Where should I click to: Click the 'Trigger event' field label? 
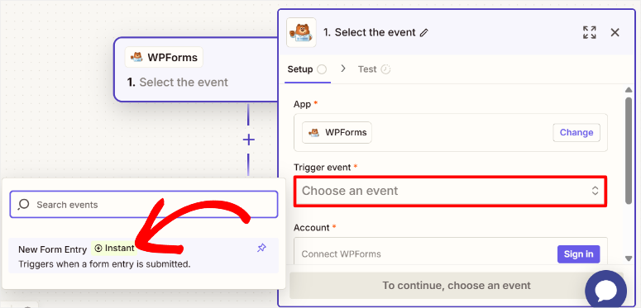click(x=322, y=168)
